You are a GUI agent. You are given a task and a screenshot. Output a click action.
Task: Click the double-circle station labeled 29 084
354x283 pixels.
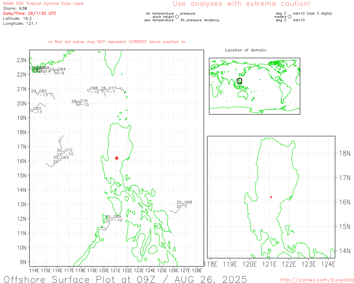click(x=56, y=72)
